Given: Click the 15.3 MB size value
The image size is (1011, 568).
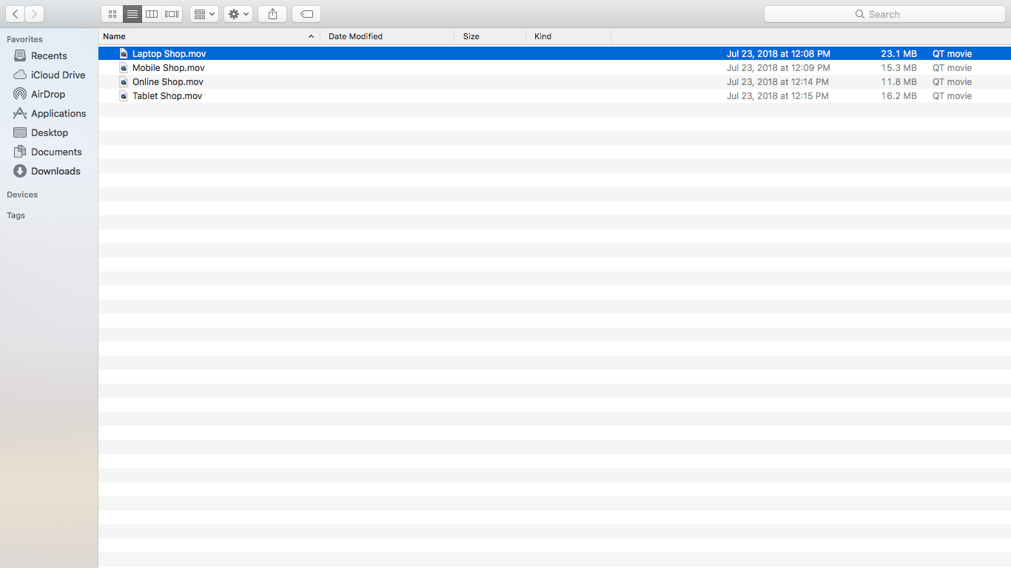Looking at the screenshot, I should pos(899,67).
